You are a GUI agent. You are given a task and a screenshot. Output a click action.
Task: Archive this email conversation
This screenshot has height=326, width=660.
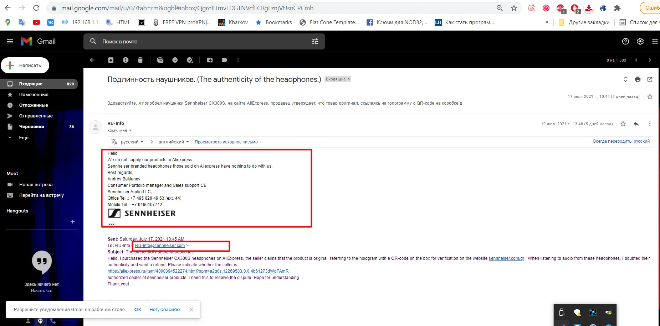click(111, 60)
